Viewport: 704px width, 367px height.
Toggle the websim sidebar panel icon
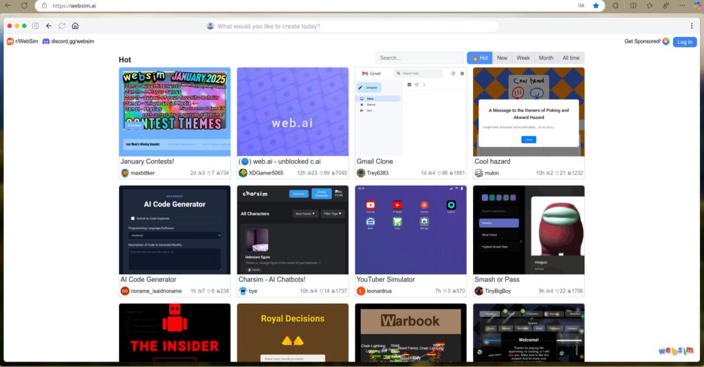click(36, 26)
